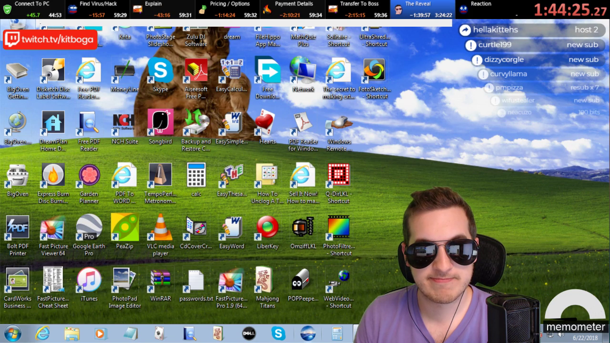Open 'The secret to making ext...' shortcut

tap(339, 79)
